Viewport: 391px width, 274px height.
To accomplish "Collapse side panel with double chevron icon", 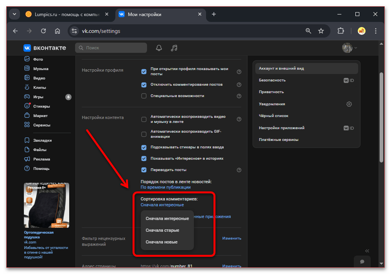I will click(x=367, y=251).
